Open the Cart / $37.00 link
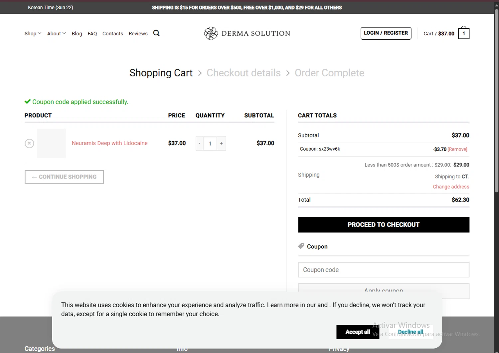The image size is (499, 353). tap(439, 33)
